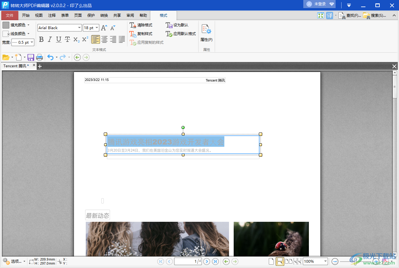Switch to 视图 ribbon tab
Screen dimensions: 399x268
[39, 16]
